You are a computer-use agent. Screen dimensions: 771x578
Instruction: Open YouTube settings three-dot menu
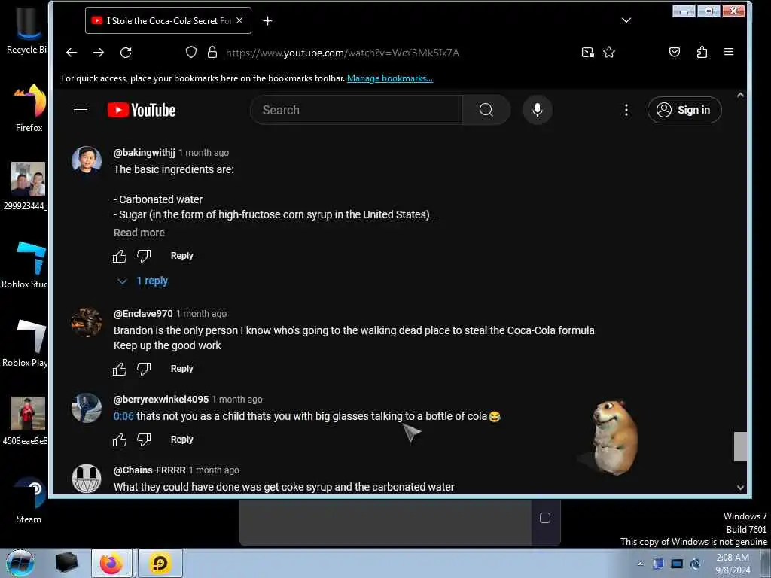[x=626, y=110]
